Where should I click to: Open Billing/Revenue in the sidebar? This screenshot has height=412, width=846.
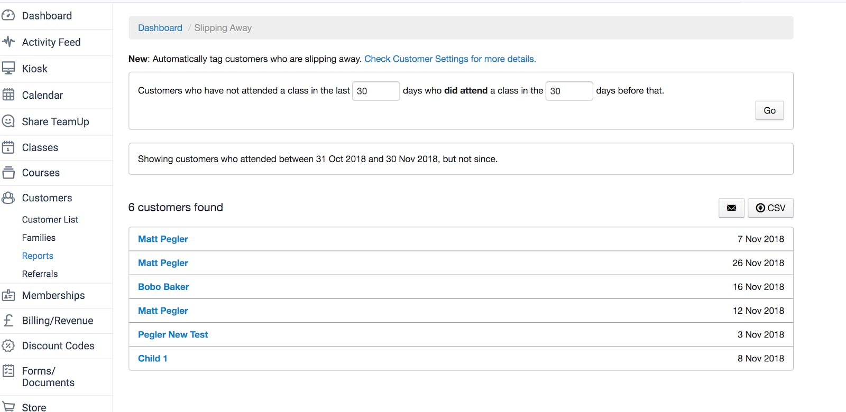tap(58, 321)
